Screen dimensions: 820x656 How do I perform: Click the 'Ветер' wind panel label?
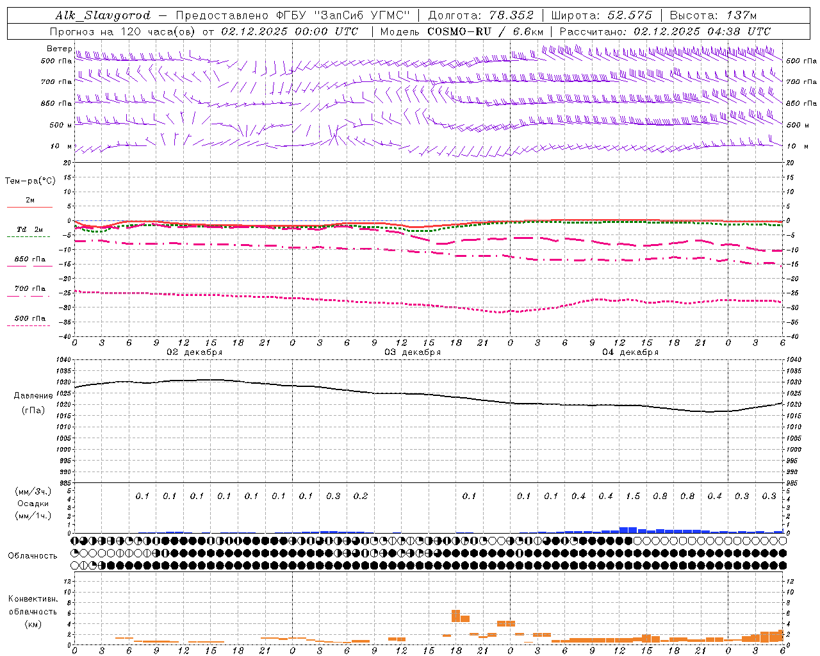pos(59,49)
